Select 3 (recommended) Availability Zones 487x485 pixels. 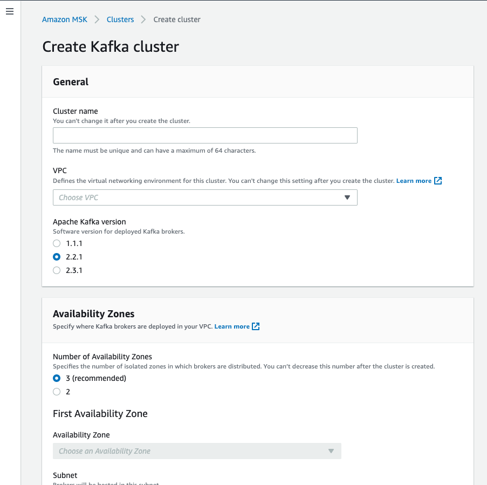[57, 378]
